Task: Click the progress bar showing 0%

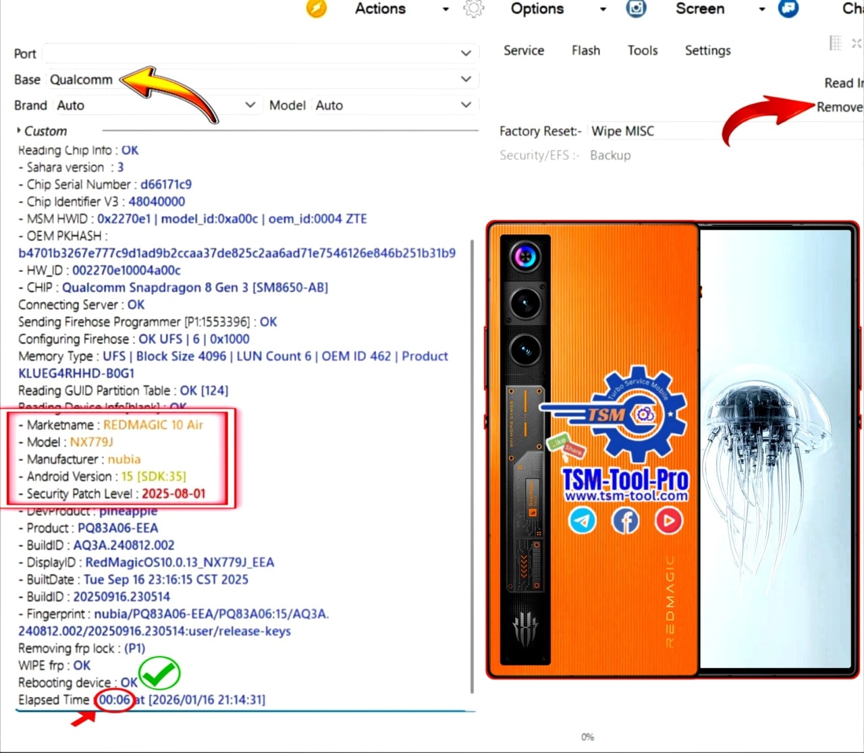Action: [587, 737]
